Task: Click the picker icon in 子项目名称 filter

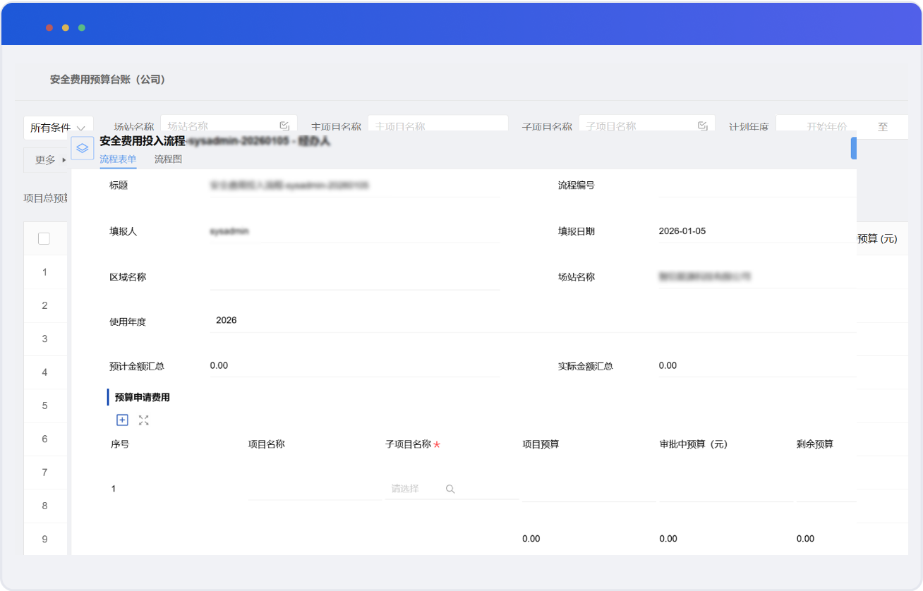Action: click(702, 126)
